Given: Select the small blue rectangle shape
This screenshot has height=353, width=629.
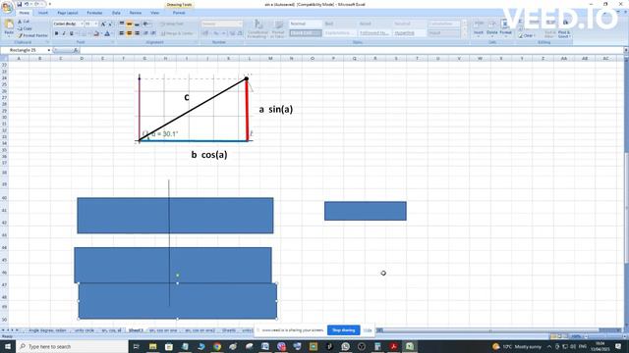Looking at the screenshot, I should pos(366,211).
